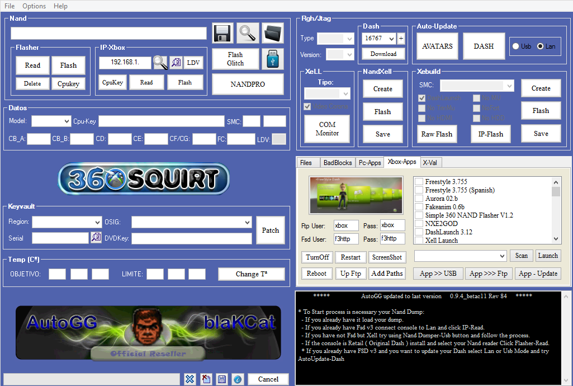Click the 360 Squirt logo

tap(144, 178)
